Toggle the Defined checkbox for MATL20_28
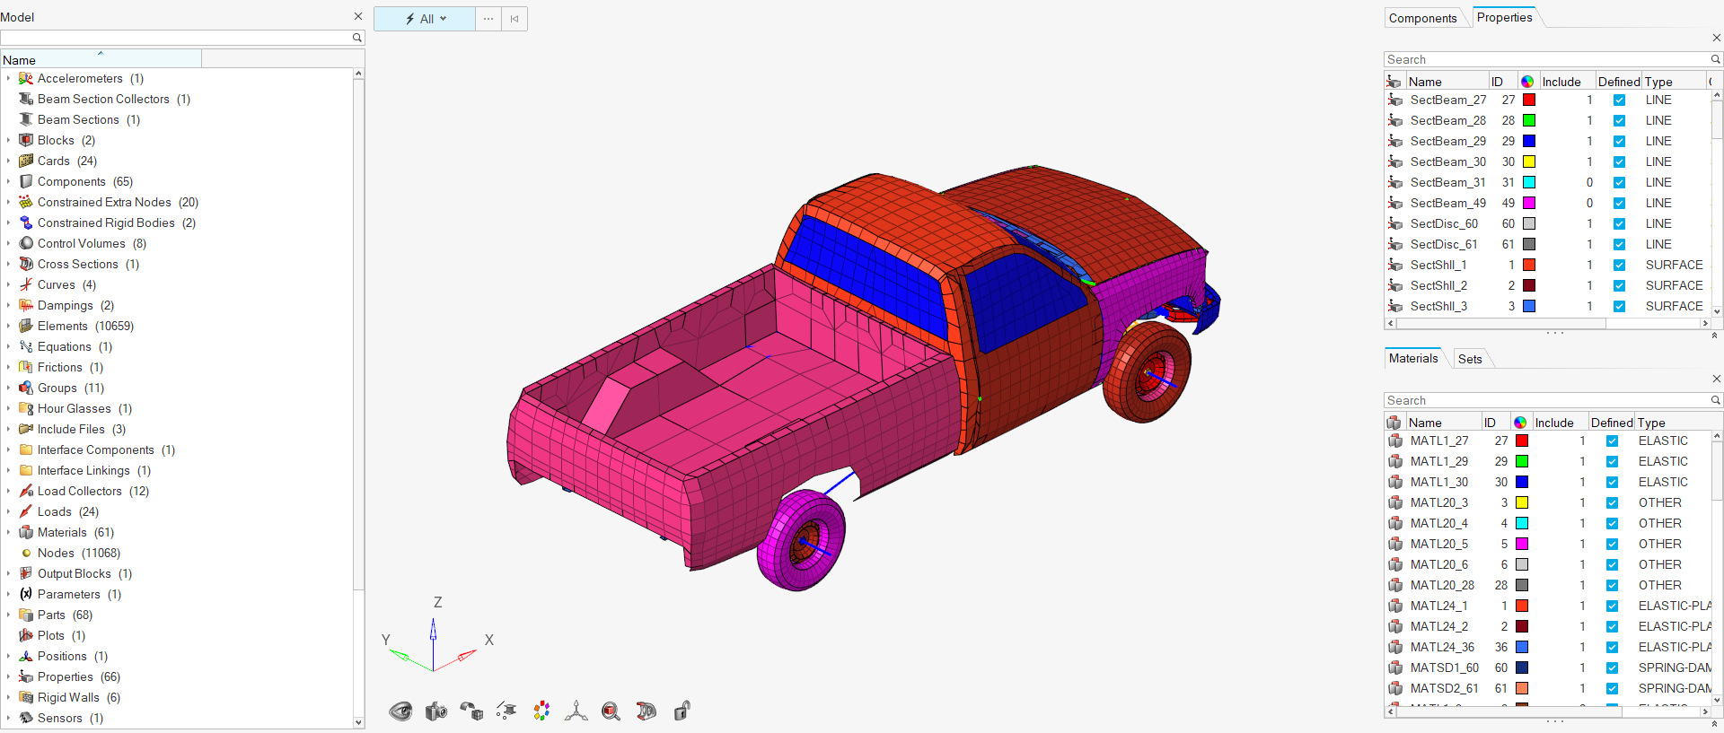The width and height of the screenshot is (1724, 733). 1612,586
